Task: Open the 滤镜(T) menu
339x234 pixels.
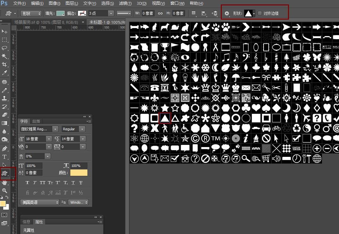Action: (x=125, y=3)
